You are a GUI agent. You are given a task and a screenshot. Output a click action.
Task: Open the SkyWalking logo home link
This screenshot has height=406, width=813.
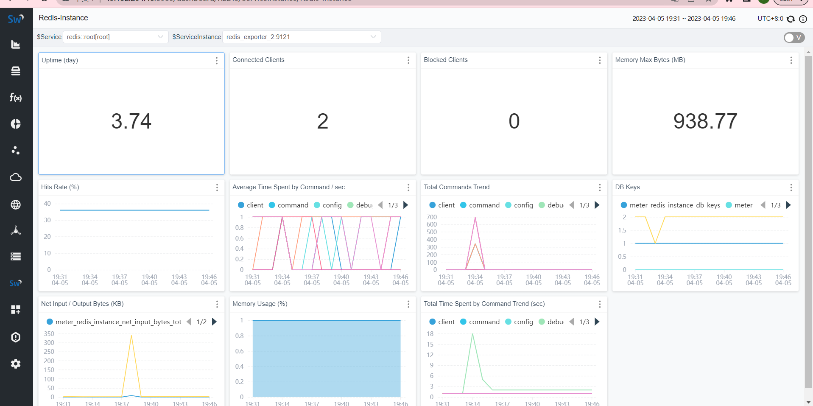click(x=16, y=19)
